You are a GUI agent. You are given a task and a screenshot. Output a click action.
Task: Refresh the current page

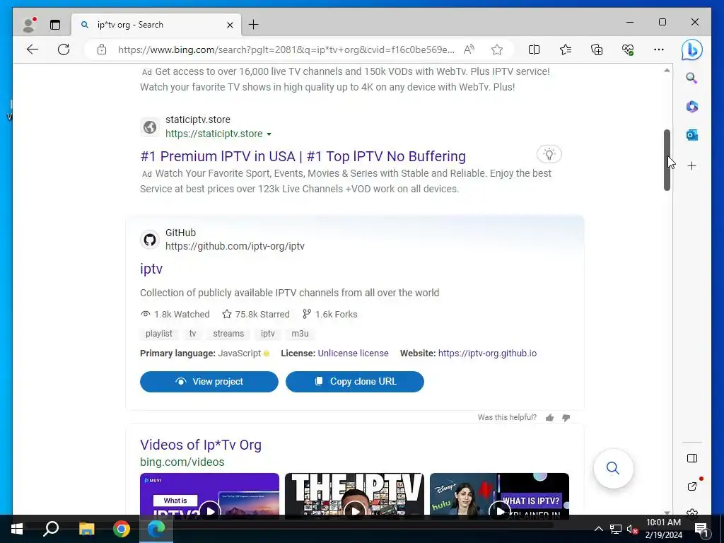[64, 49]
